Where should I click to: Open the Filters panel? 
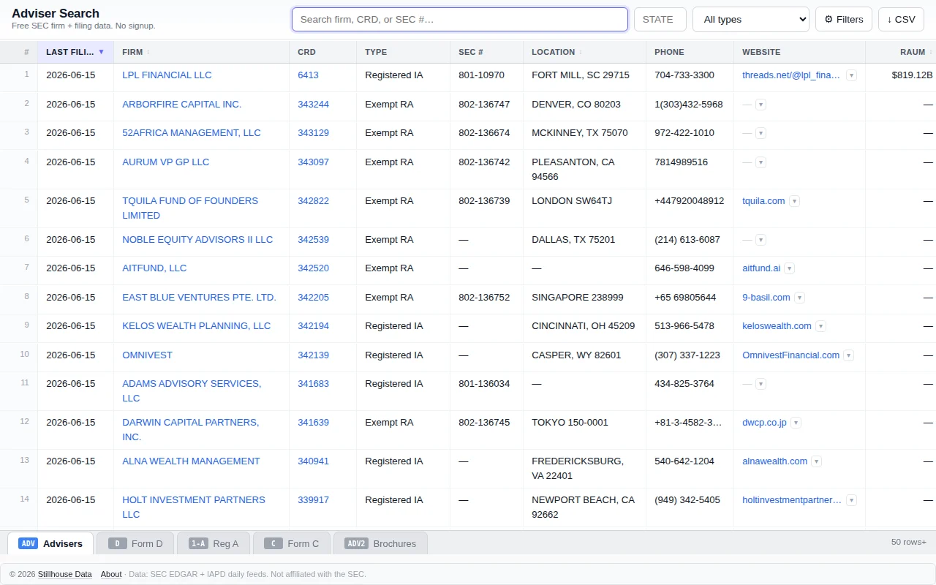click(844, 20)
